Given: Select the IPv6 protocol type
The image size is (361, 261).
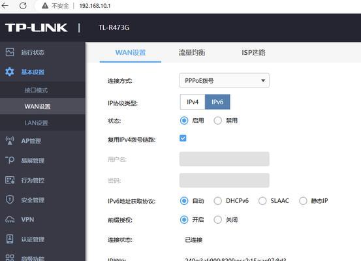Looking at the screenshot, I should [217, 102].
